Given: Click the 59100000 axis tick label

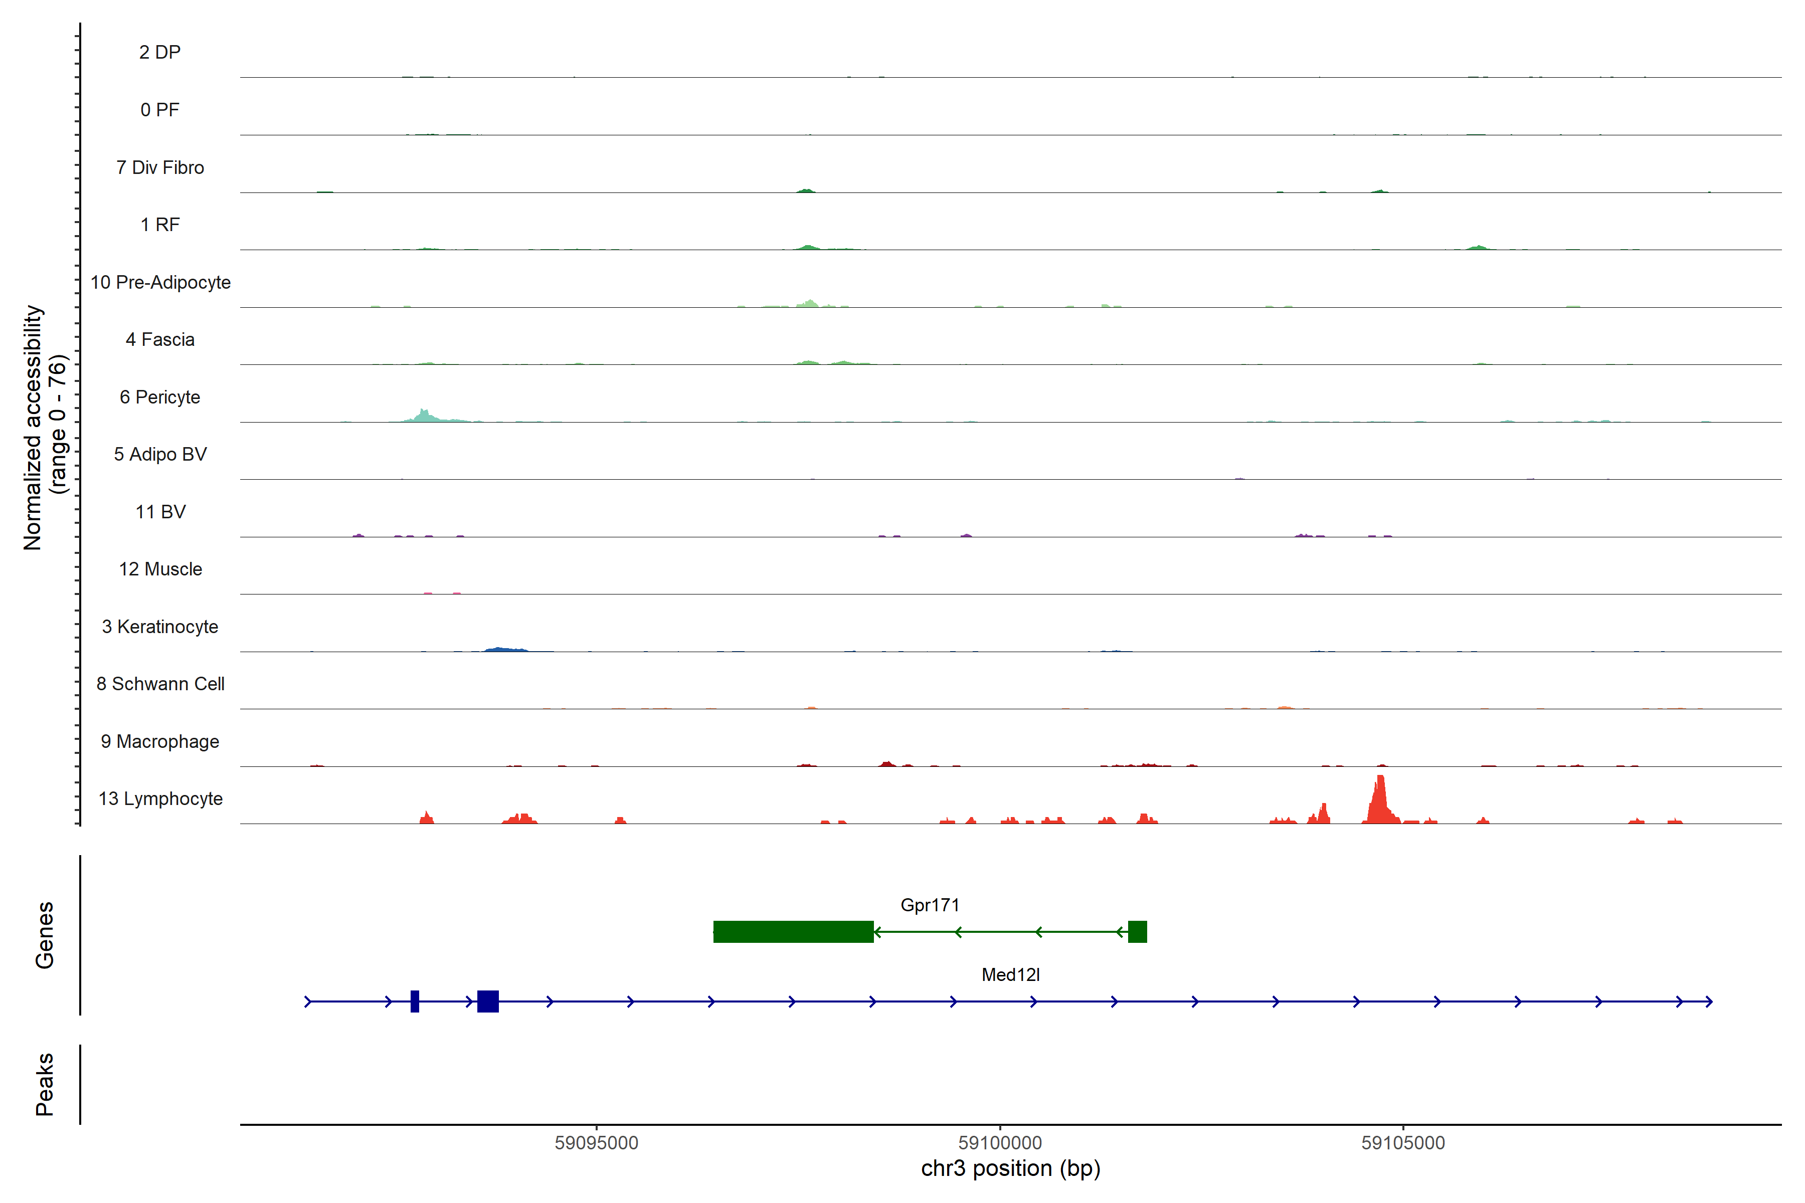Looking at the screenshot, I should coord(1000,1142).
